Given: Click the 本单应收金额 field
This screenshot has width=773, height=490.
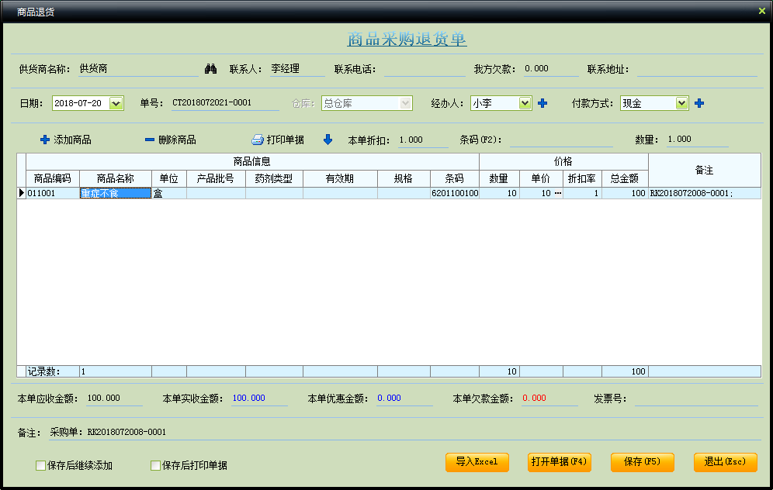Looking at the screenshot, I should point(114,399).
